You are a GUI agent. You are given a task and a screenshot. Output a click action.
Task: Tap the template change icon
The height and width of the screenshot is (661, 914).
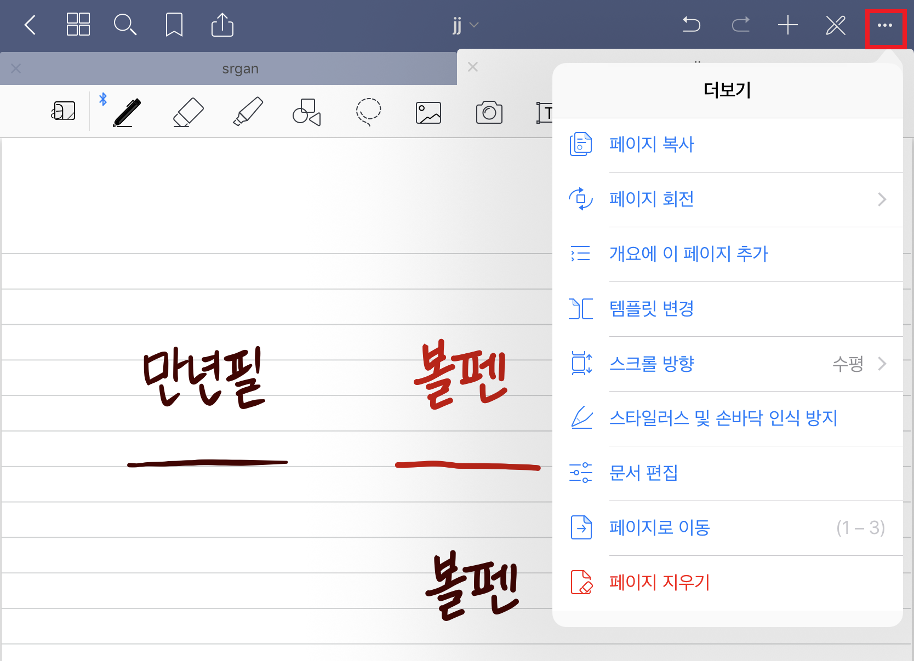581,308
